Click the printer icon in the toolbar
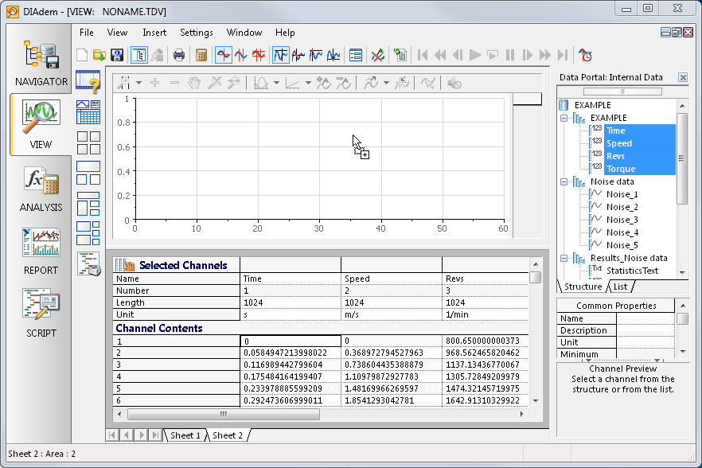 click(179, 55)
